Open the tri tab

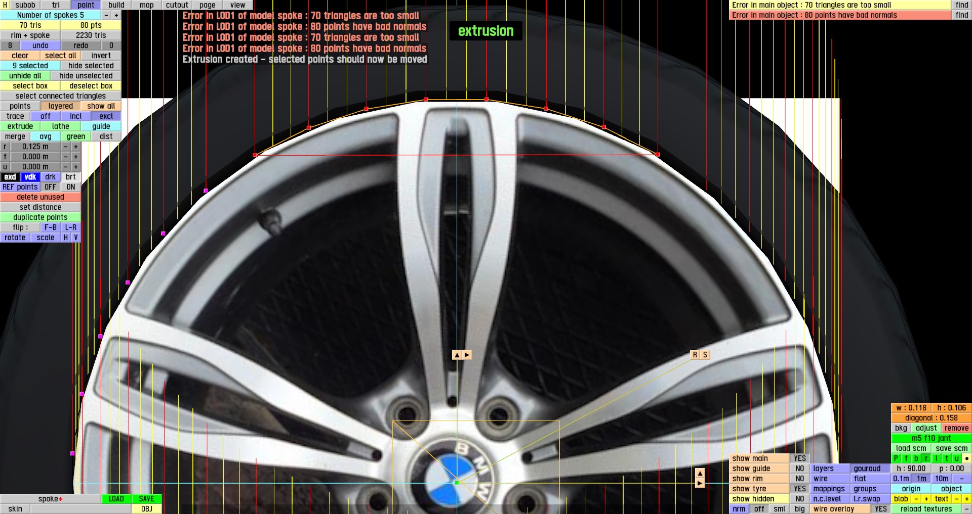(56, 5)
